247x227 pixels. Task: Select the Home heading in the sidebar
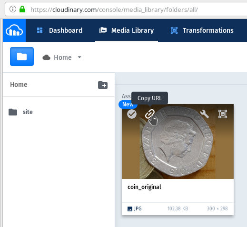[19, 85]
